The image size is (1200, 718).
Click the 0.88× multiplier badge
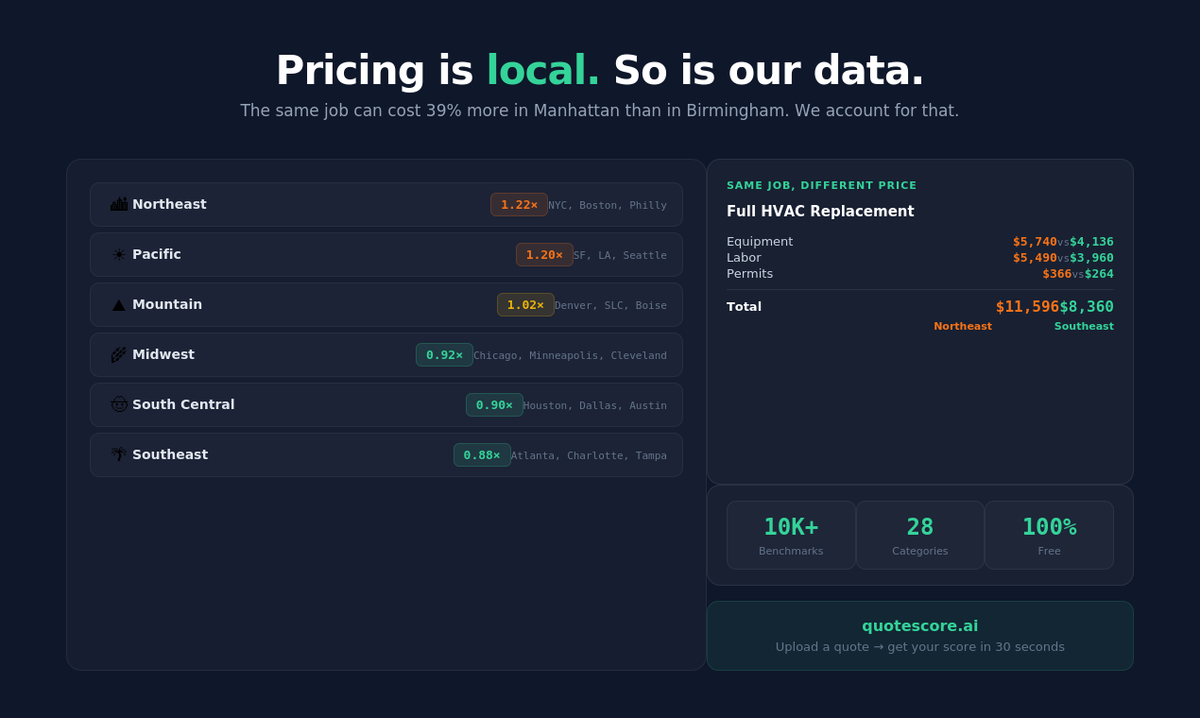(482, 455)
